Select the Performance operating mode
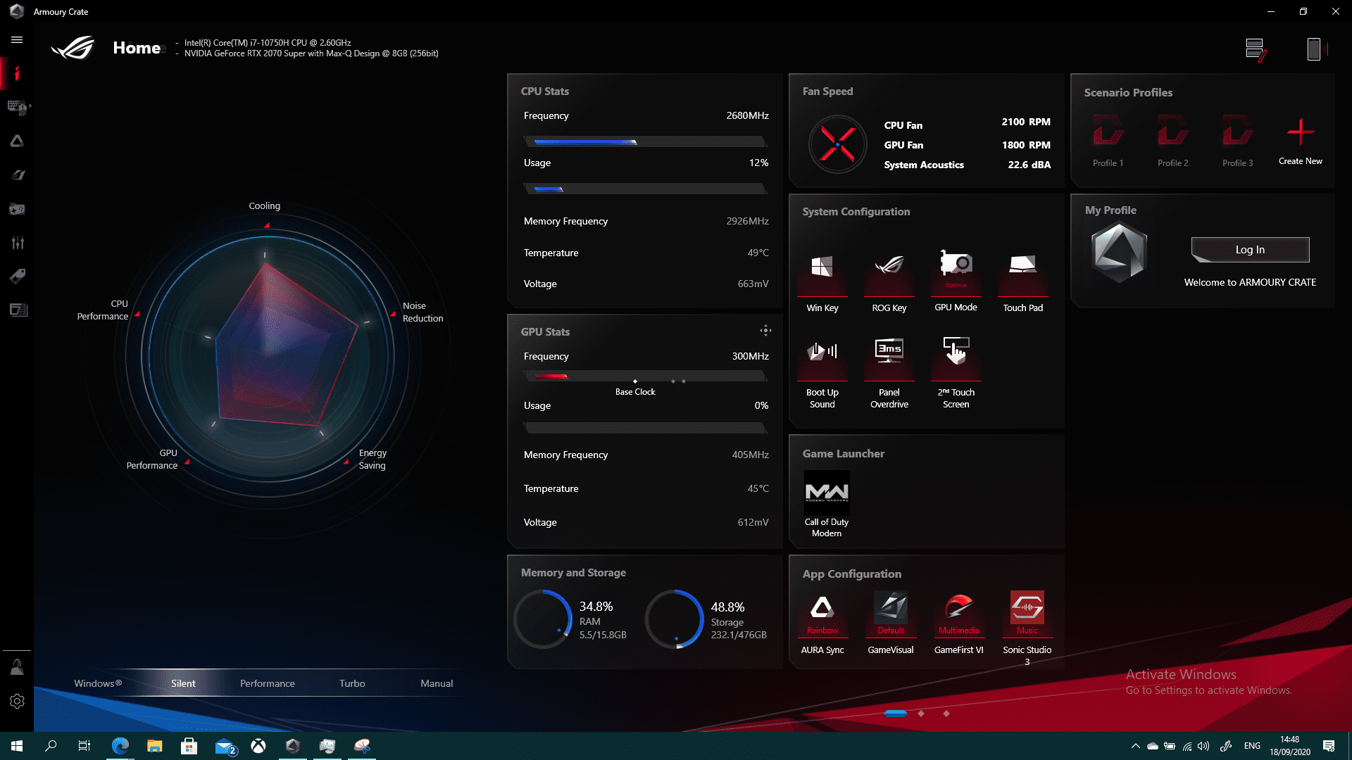The height and width of the screenshot is (760, 1352). [268, 683]
